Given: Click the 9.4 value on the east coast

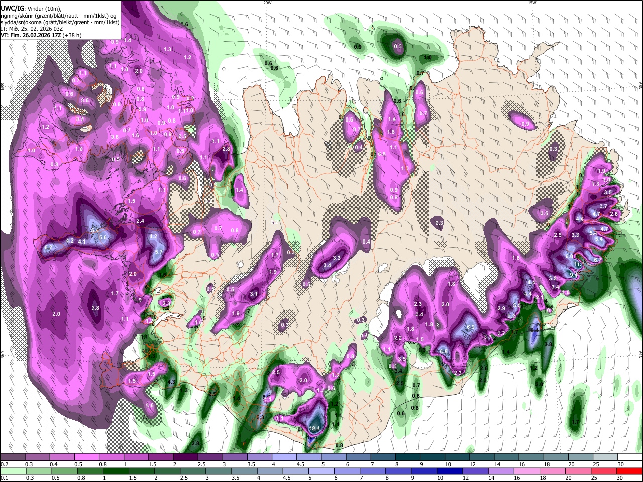Looking at the screenshot, I should click(x=573, y=275).
